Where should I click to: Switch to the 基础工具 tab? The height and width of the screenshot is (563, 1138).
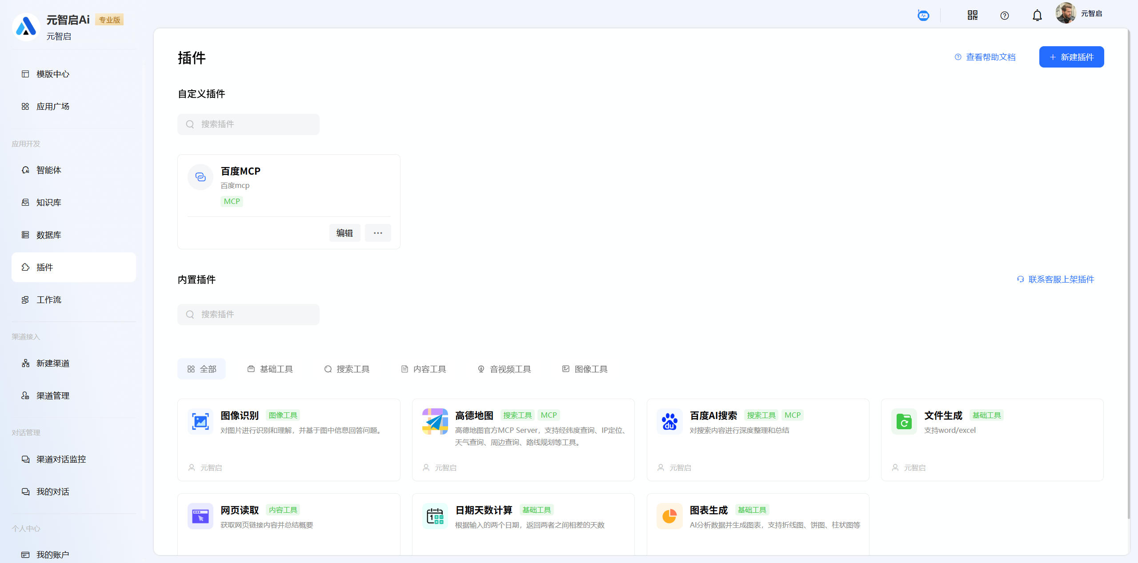tap(270, 369)
